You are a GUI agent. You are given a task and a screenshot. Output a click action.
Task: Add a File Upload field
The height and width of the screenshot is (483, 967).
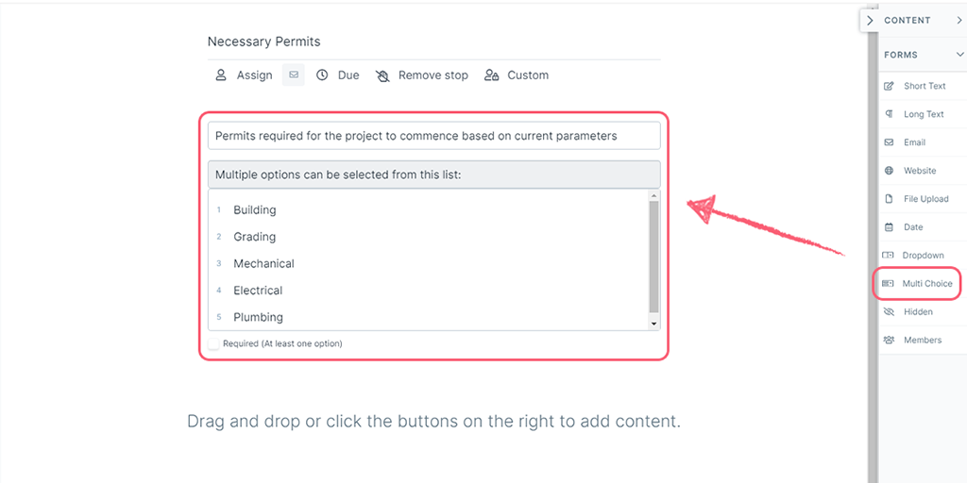pyautogui.click(x=925, y=199)
